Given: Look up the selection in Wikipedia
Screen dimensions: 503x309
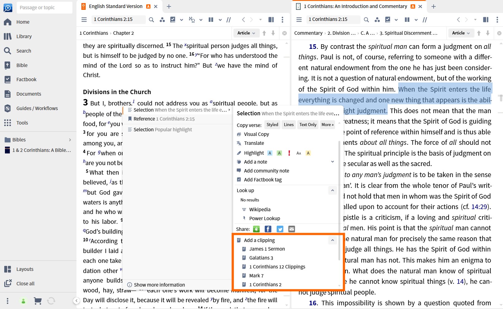Looking at the screenshot, I should pos(260,209).
